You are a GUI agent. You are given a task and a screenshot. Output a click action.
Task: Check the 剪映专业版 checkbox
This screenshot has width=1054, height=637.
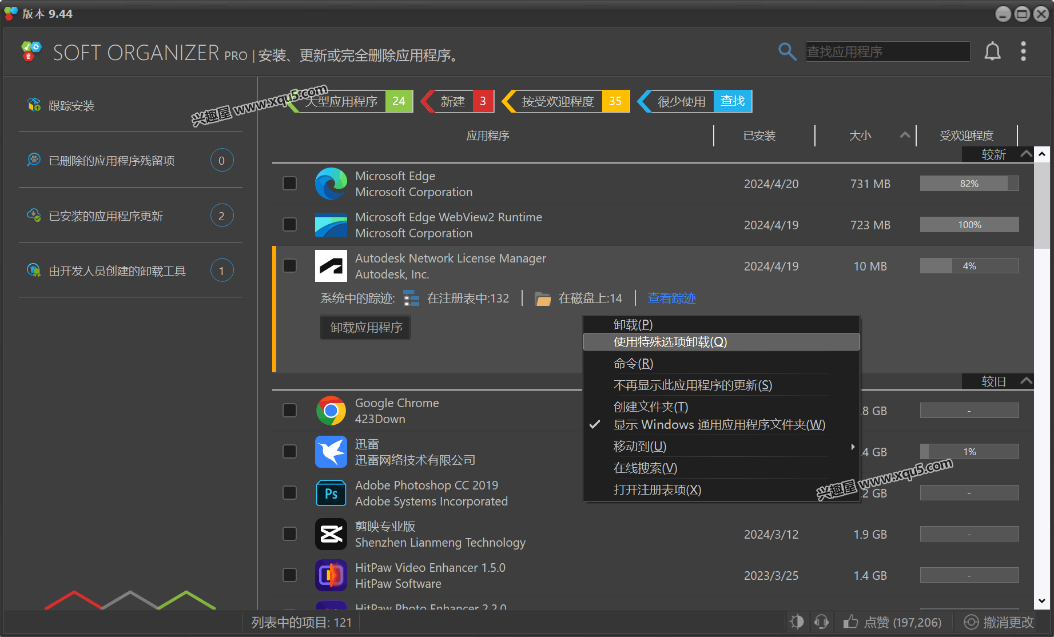click(290, 534)
